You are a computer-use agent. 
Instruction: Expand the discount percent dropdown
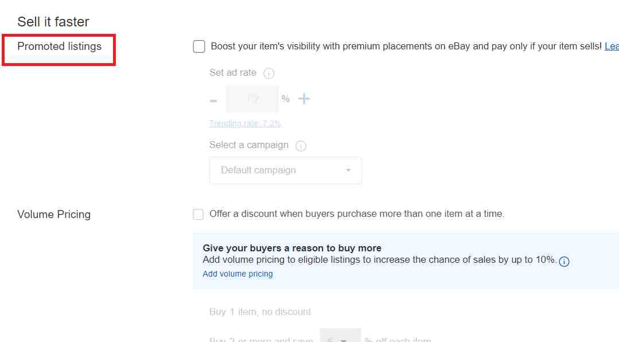tap(340, 337)
